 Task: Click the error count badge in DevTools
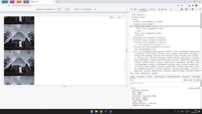point(182,9)
